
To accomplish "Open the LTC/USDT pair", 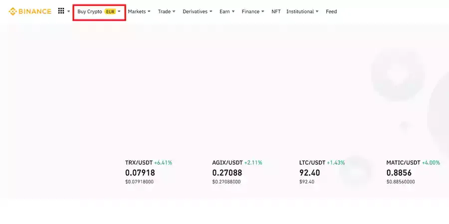I will tap(312, 163).
